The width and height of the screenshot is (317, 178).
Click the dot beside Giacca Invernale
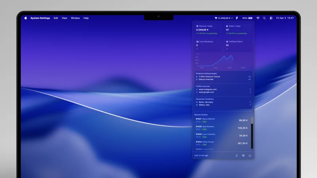click(x=197, y=80)
